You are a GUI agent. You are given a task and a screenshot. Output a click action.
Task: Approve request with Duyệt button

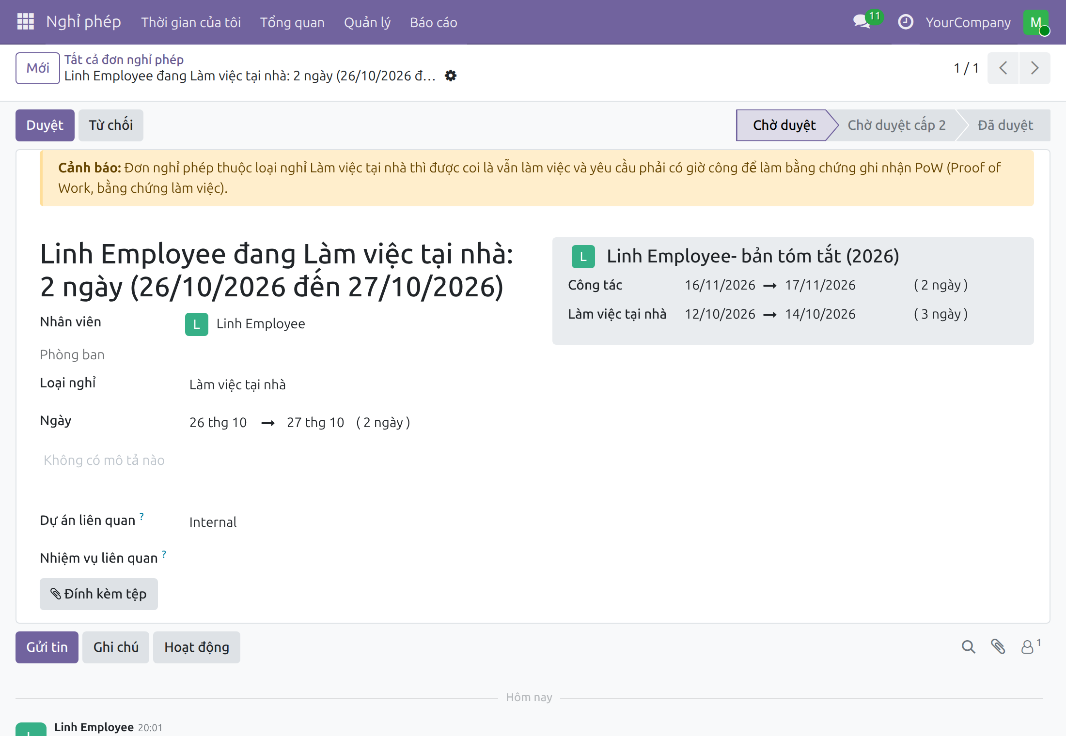(45, 125)
